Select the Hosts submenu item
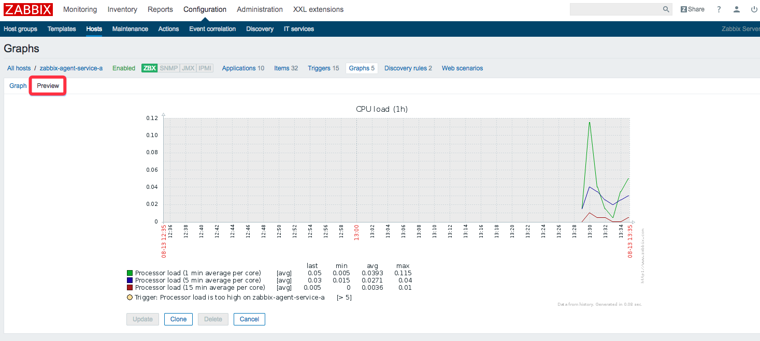Image resolution: width=760 pixels, height=341 pixels. click(94, 29)
